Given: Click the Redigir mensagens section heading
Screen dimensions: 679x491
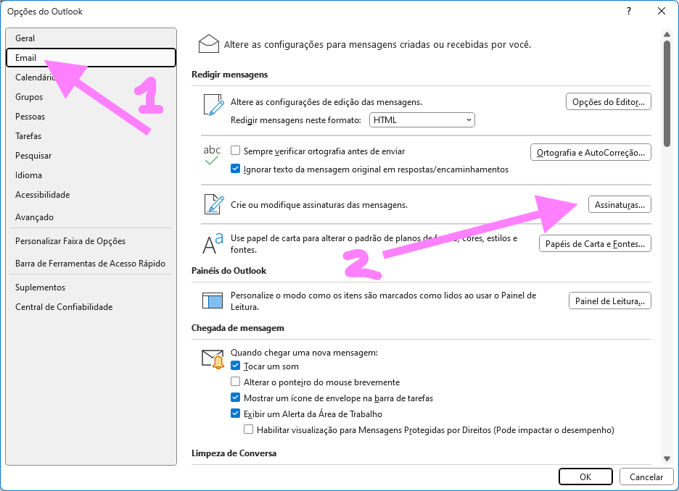Looking at the screenshot, I should (229, 75).
